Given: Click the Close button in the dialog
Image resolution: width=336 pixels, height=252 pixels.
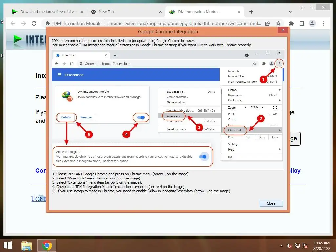Looking at the screenshot, I should [271, 203].
